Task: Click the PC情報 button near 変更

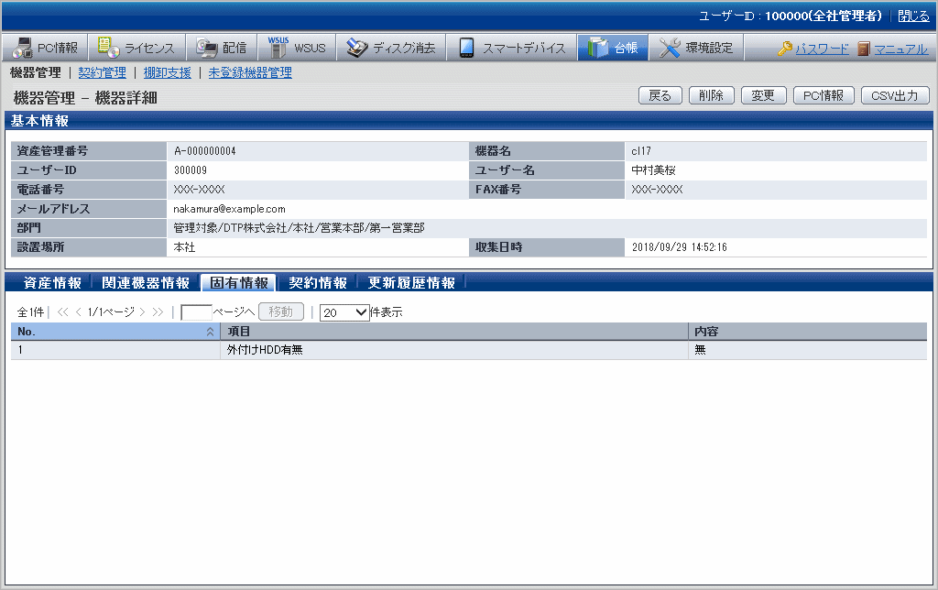Action: click(823, 96)
